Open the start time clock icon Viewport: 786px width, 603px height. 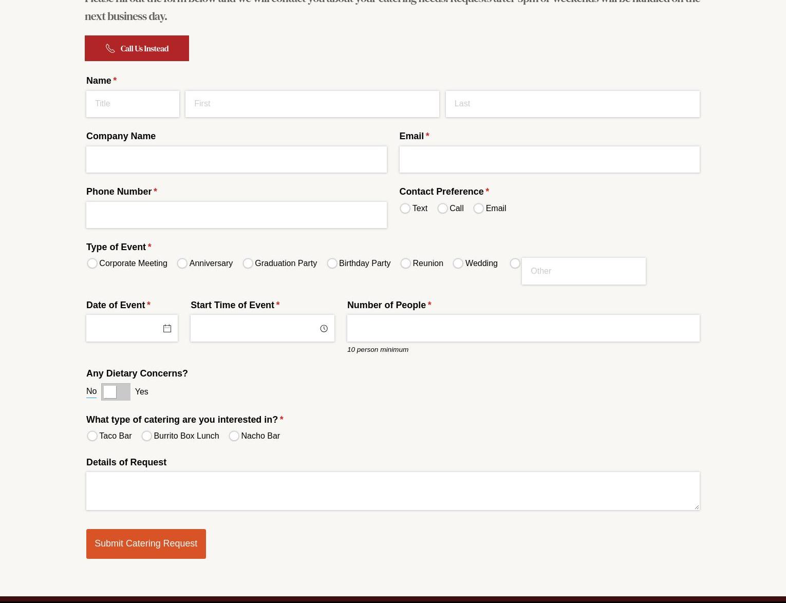[x=324, y=329]
